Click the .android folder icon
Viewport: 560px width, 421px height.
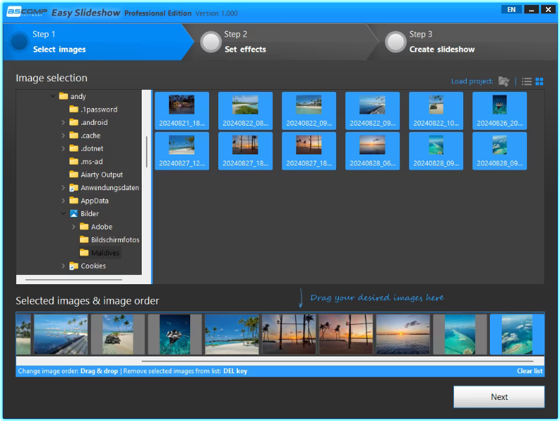(74, 123)
